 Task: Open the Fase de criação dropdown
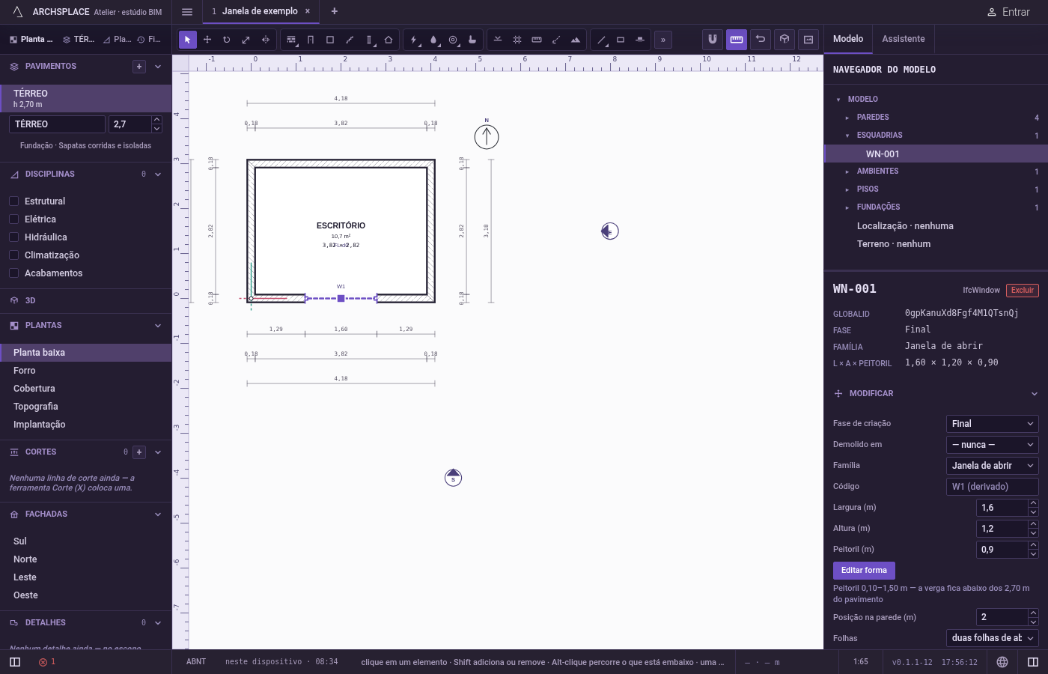pos(993,424)
